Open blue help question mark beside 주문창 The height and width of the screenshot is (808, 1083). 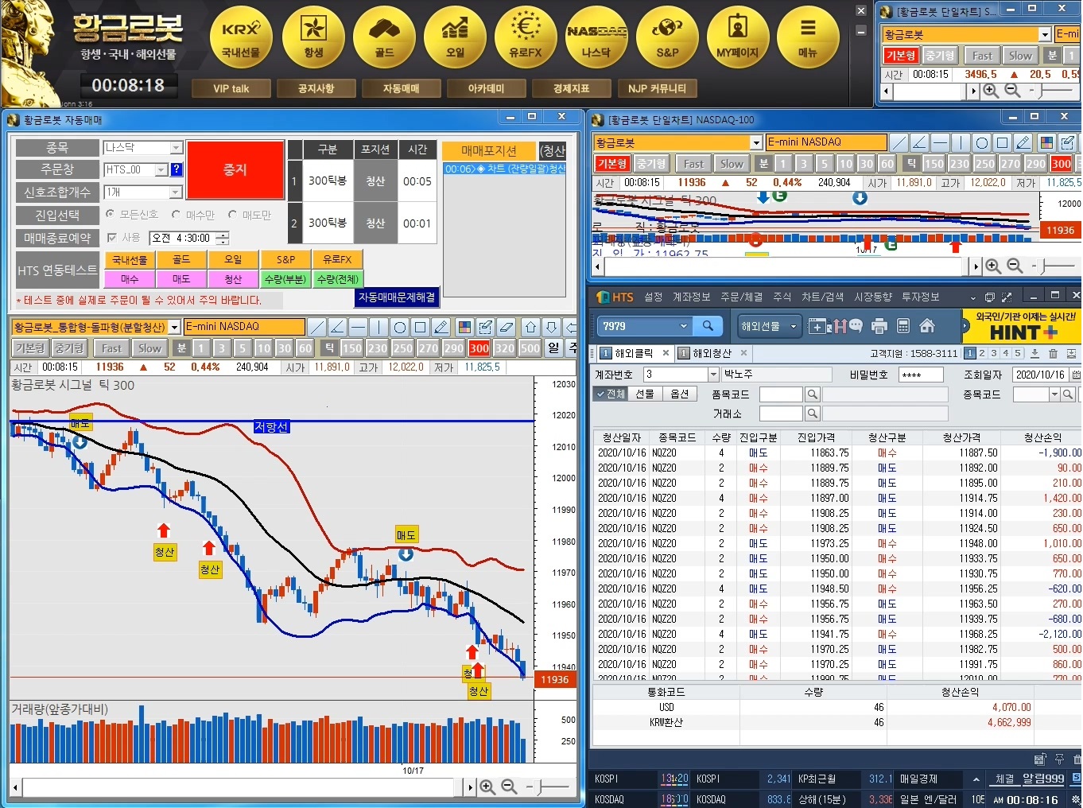177,169
